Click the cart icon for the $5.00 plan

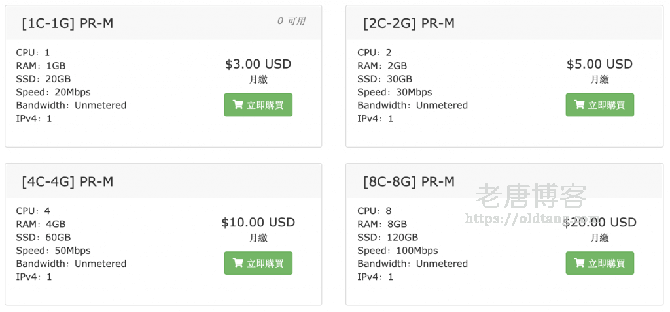coord(579,104)
